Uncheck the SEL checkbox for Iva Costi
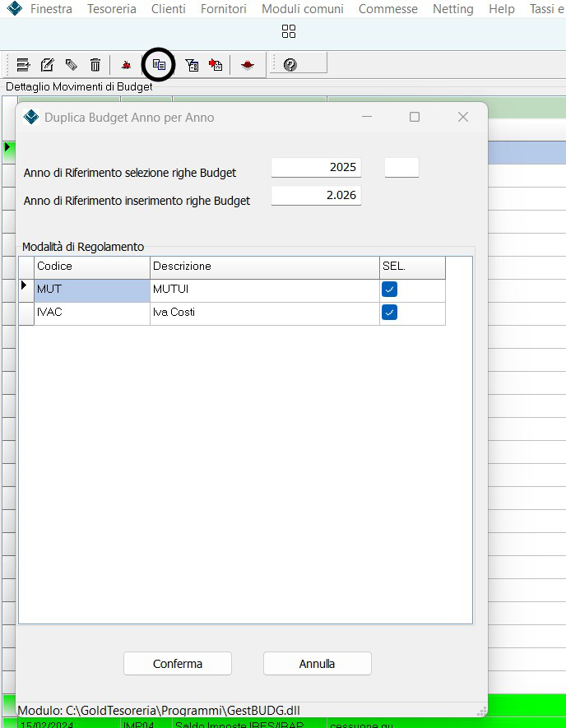566x728 pixels. (389, 313)
